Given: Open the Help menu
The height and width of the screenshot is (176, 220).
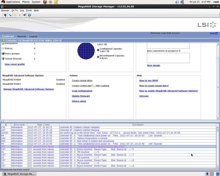Looking at the screenshot, I should 36,10.
